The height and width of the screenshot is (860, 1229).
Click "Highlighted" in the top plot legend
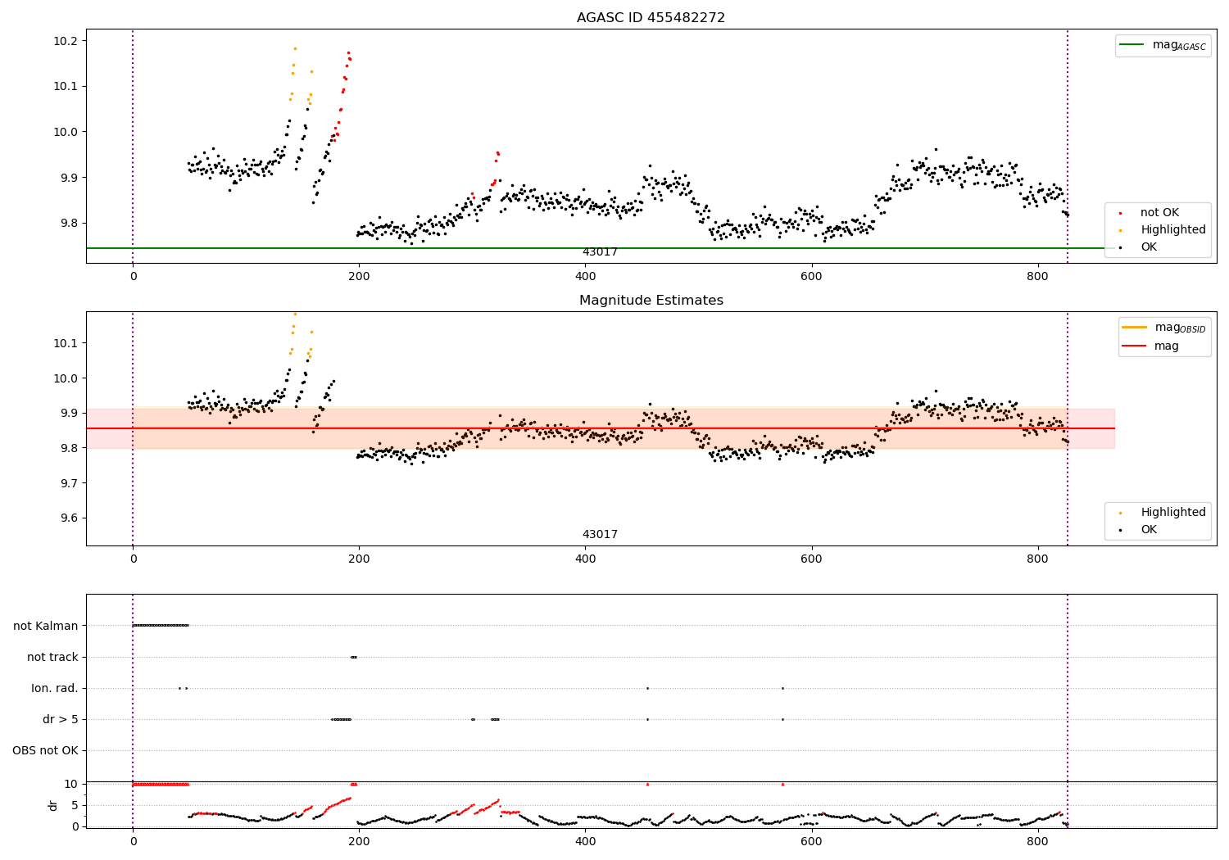pos(1173,230)
